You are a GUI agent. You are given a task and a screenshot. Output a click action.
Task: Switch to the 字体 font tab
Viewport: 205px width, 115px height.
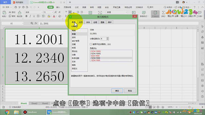pyautogui.click(x=88, y=22)
